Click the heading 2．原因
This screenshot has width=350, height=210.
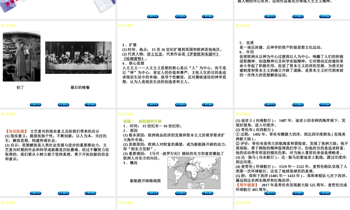tap(130, 131)
